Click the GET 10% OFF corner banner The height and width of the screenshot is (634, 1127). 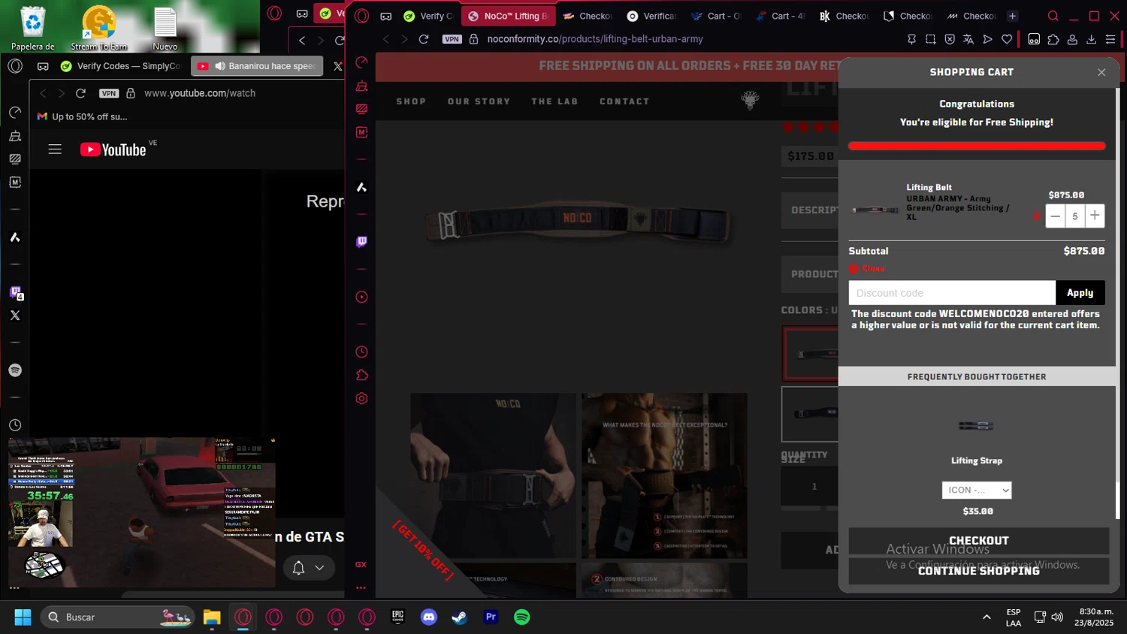click(x=423, y=550)
